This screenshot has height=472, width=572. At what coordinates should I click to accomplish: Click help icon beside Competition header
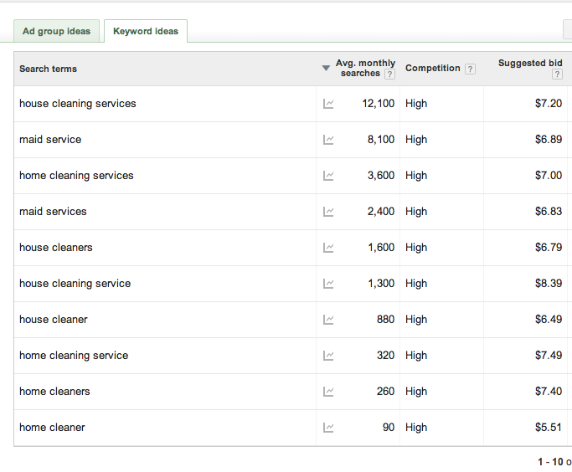[x=470, y=69]
